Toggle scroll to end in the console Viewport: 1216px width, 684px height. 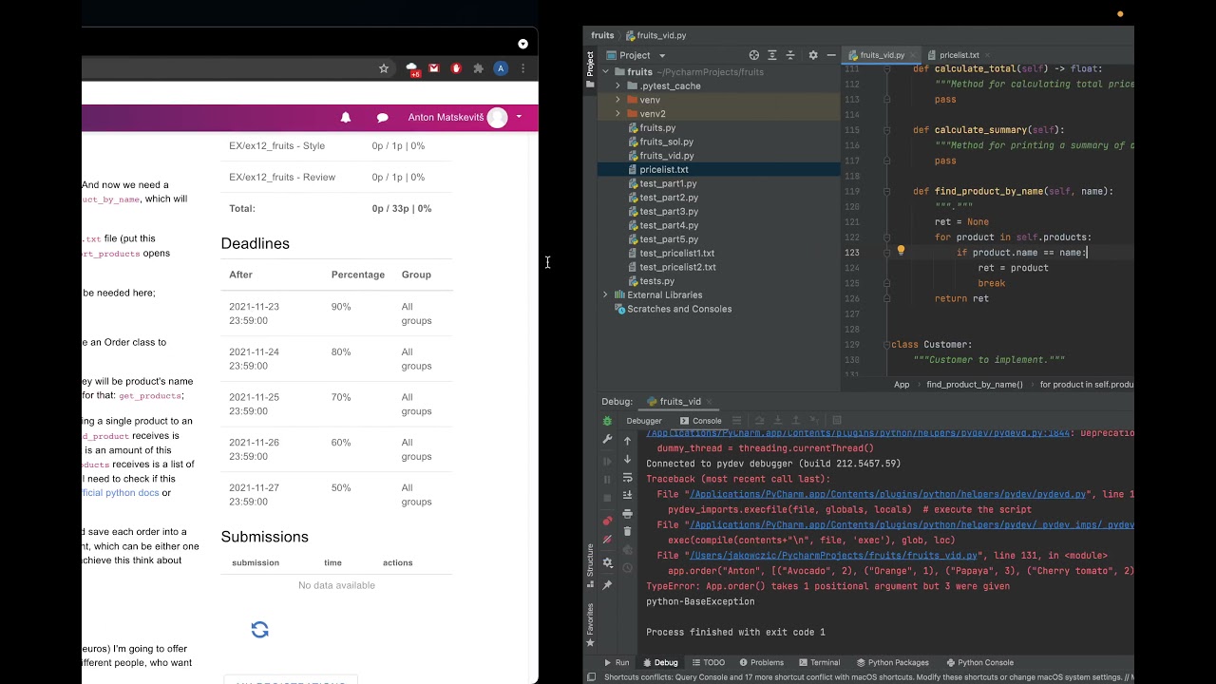(627, 495)
